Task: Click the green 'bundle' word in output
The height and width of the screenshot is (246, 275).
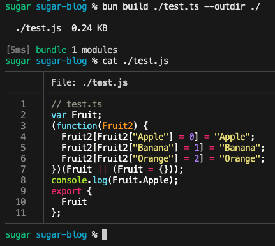Action: 51,50
